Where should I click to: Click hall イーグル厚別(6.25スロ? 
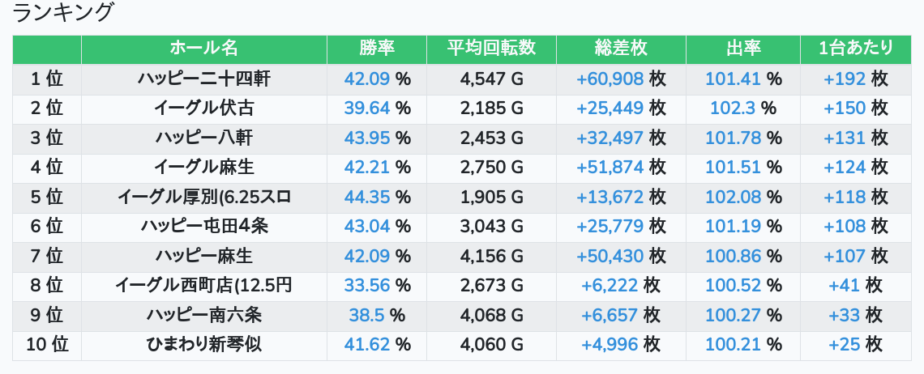203,197
